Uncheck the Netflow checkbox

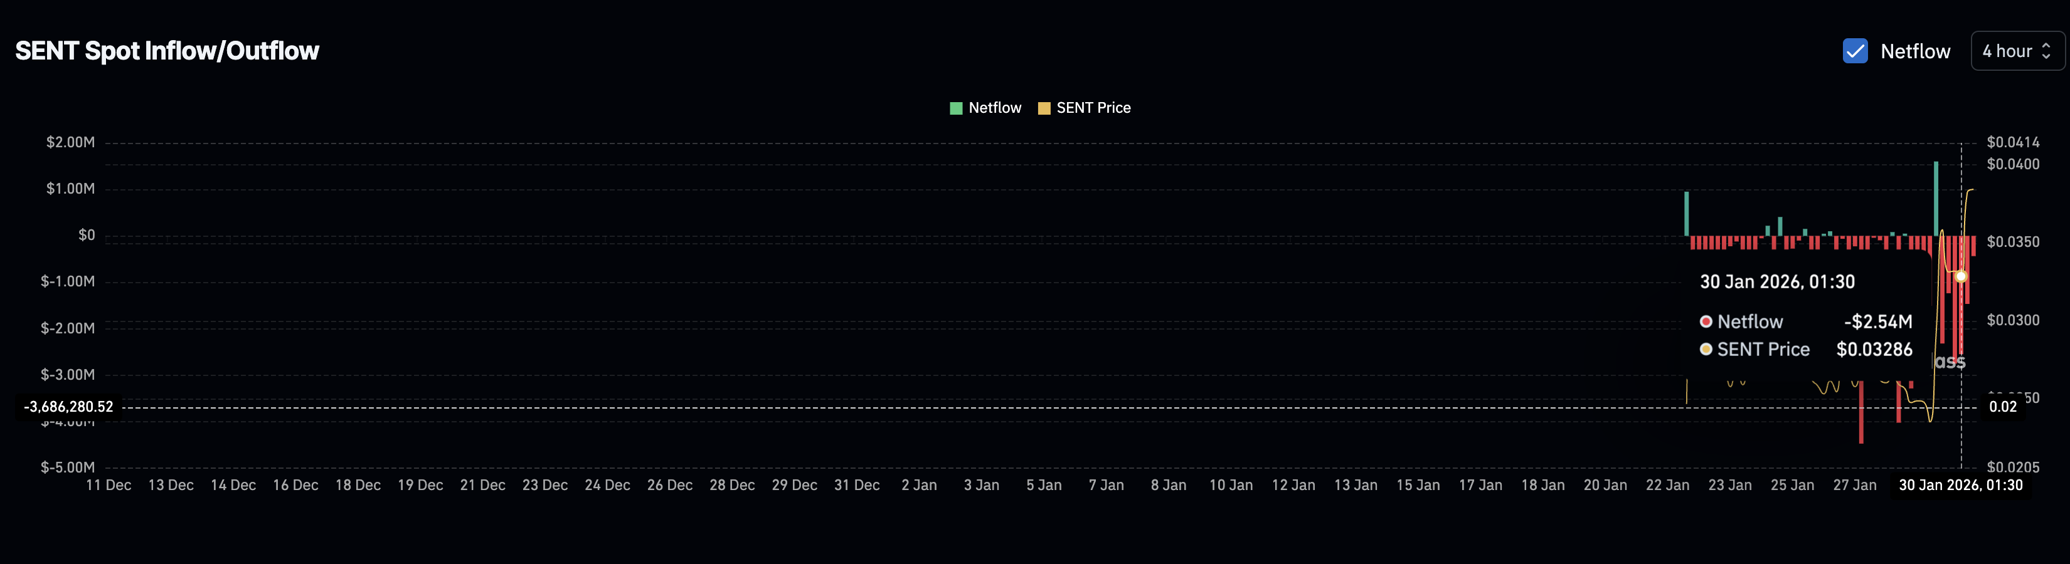pyautogui.click(x=1855, y=51)
